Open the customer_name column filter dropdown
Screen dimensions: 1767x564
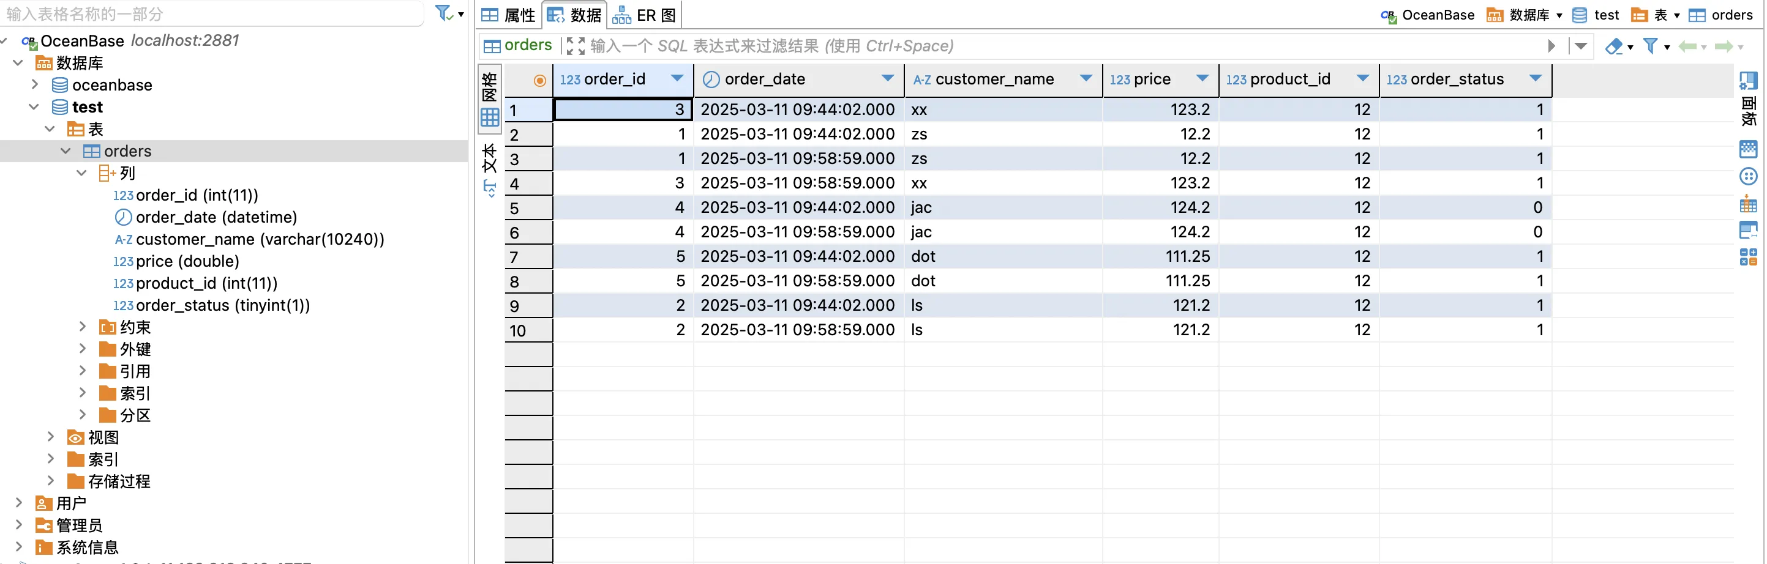[x=1086, y=79]
